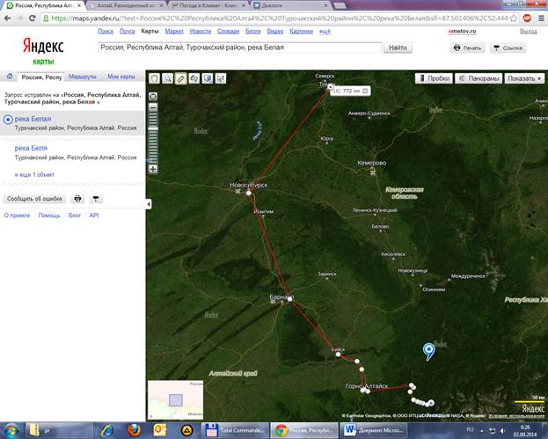The image size is (548, 439).
Task: Toggle the ruler distance measuring tool
Action: coord(180,78)
